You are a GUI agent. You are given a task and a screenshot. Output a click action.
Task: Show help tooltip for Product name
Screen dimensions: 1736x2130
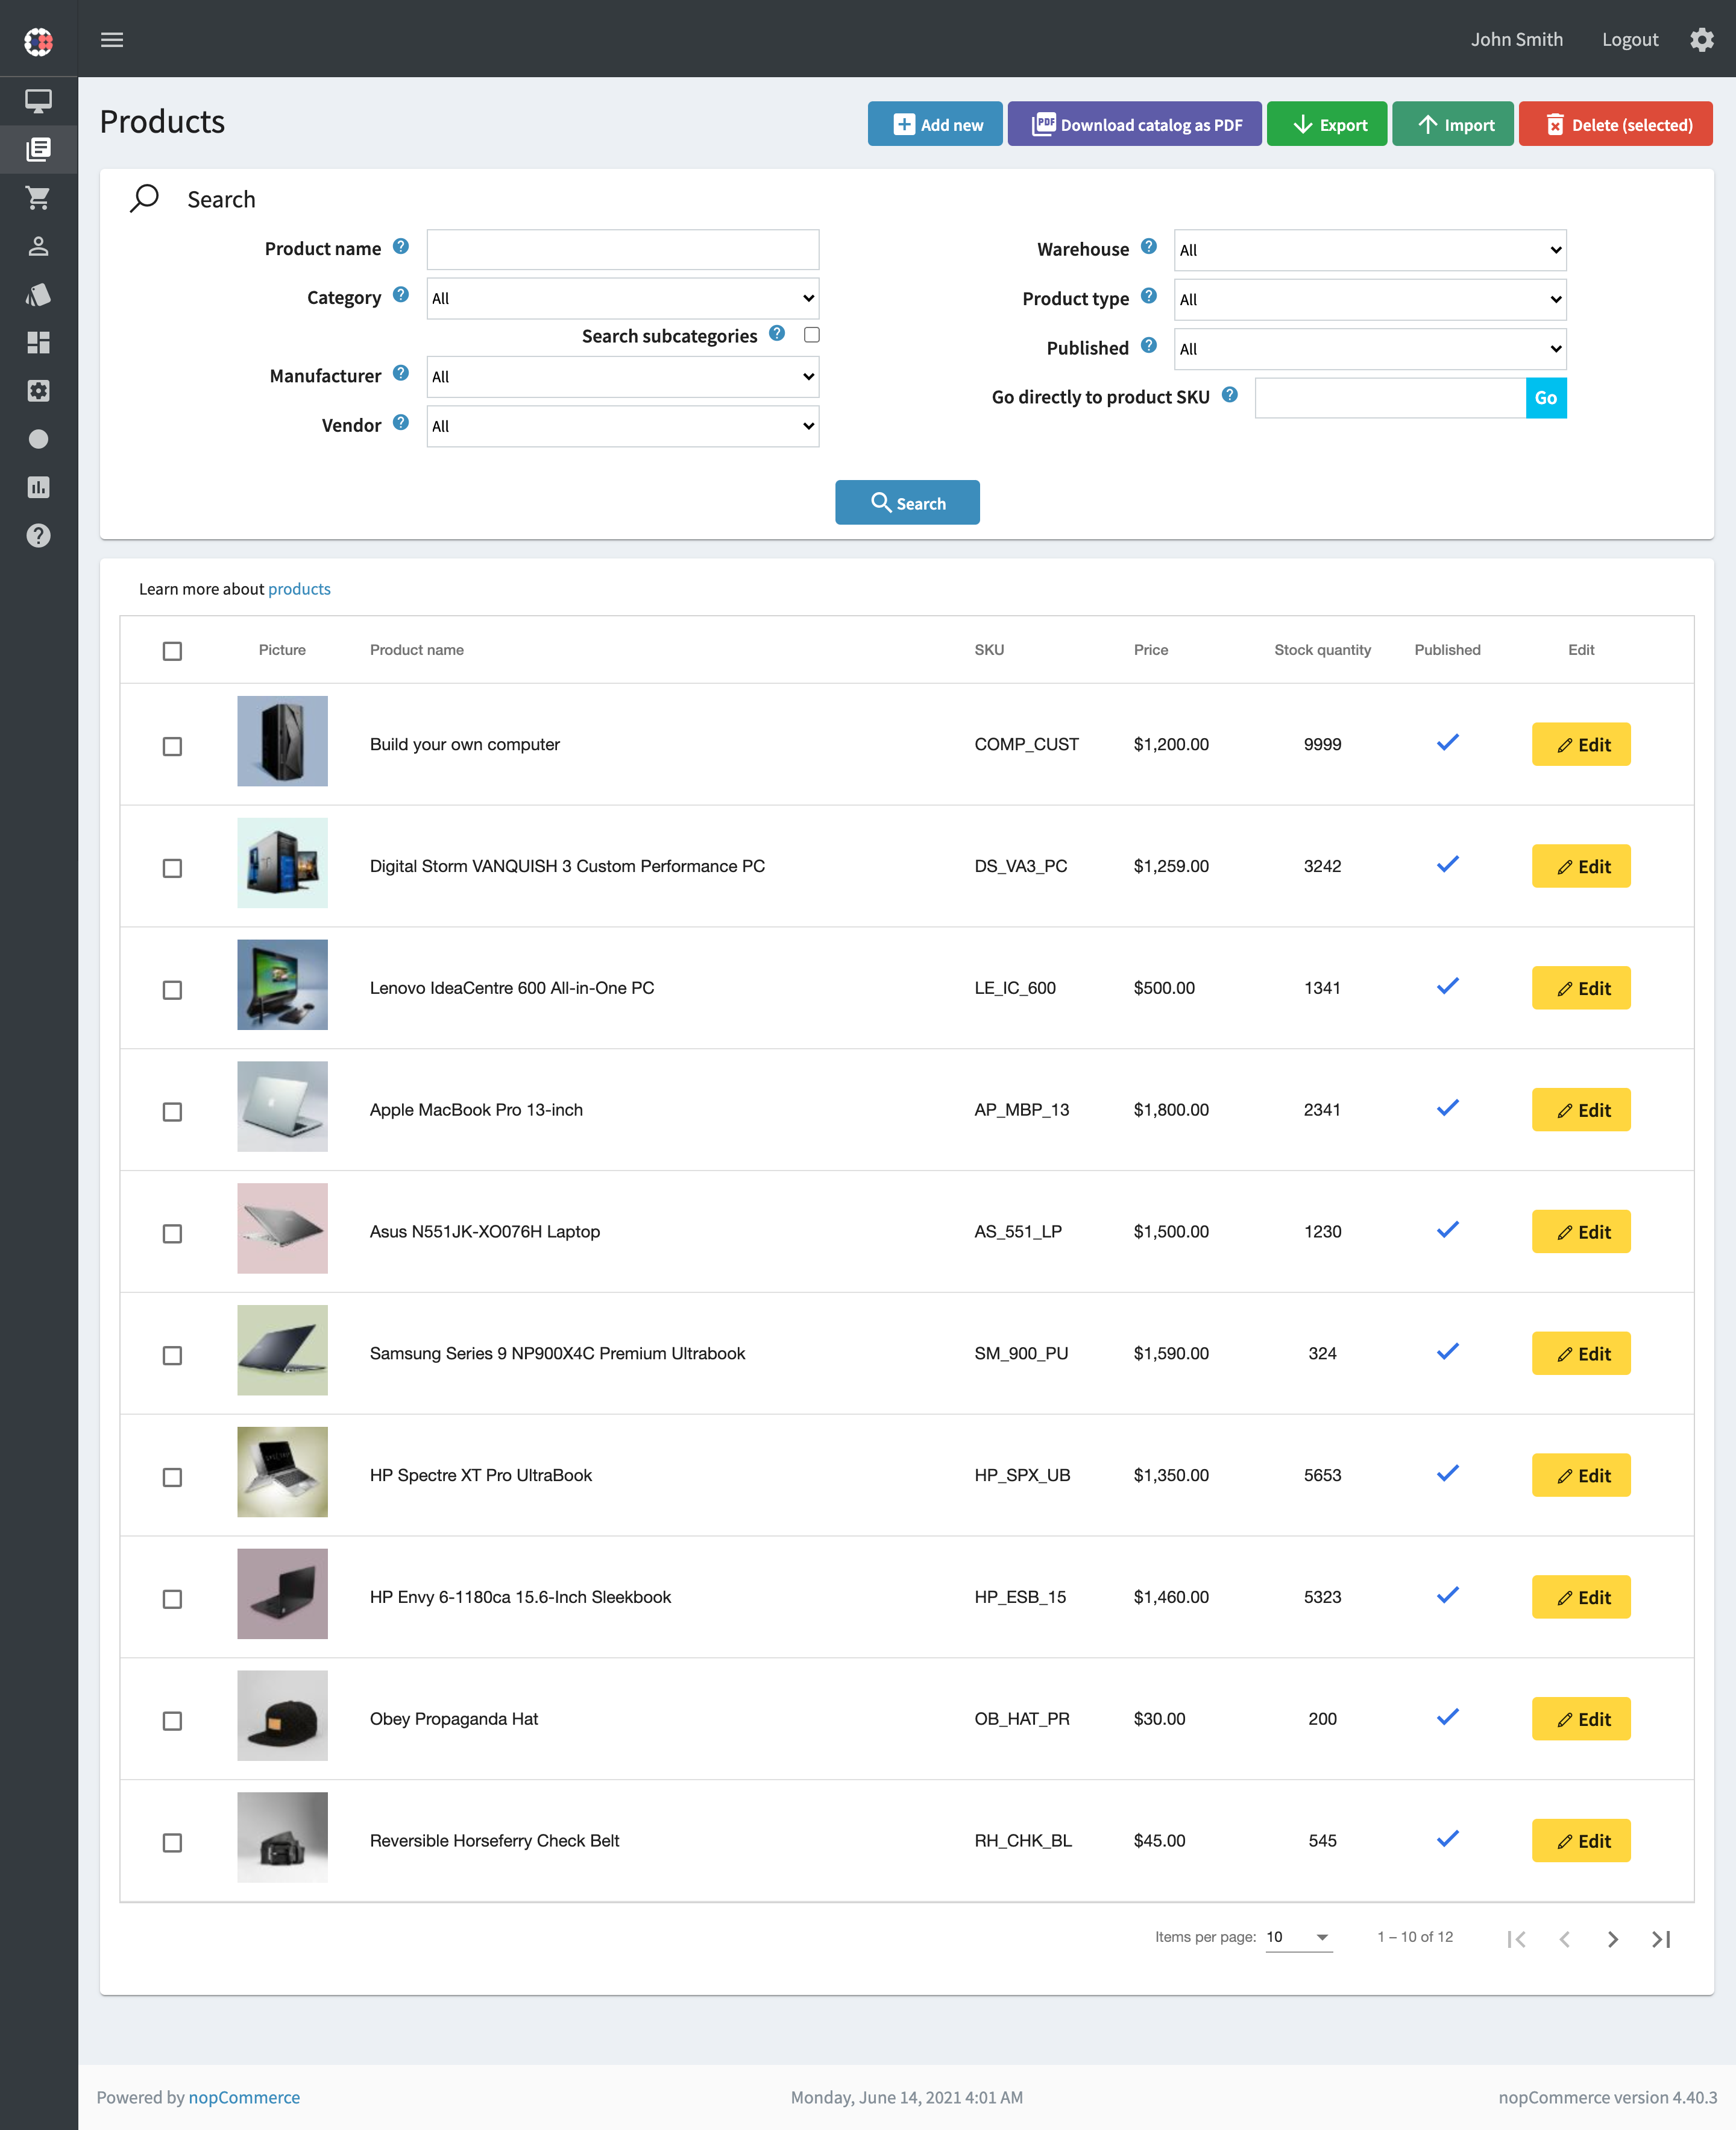401,246
